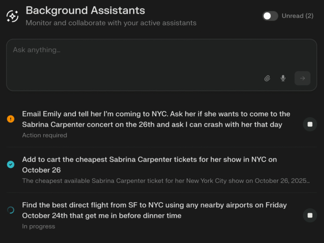Toggle the Unread filter switch
The image size is (324, 243).
click(x=270, y=16)
